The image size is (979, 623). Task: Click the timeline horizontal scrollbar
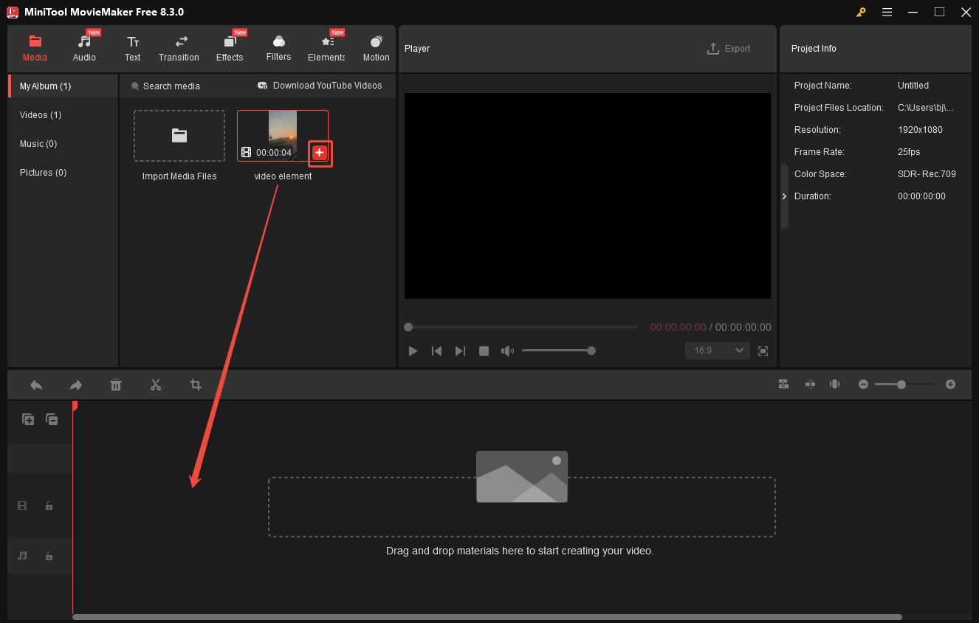487,617
